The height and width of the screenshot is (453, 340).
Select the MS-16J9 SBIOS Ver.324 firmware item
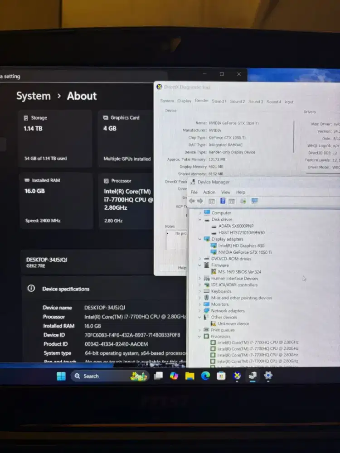pos(240,272)
